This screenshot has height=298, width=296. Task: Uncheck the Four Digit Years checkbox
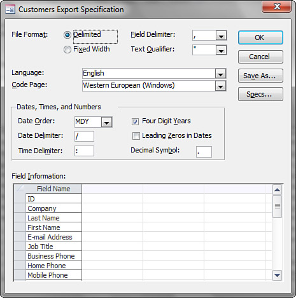[x=135, y=121]
